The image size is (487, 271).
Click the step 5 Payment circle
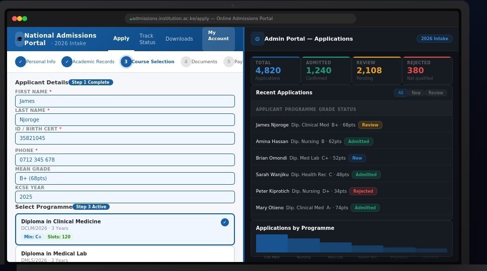click(x=228, y=62)
